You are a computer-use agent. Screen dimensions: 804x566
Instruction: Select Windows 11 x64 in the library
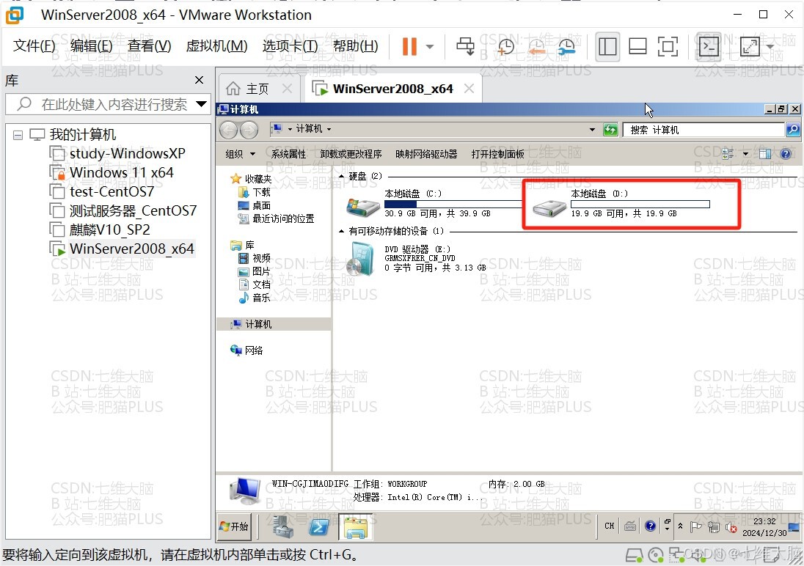[122, 172]
